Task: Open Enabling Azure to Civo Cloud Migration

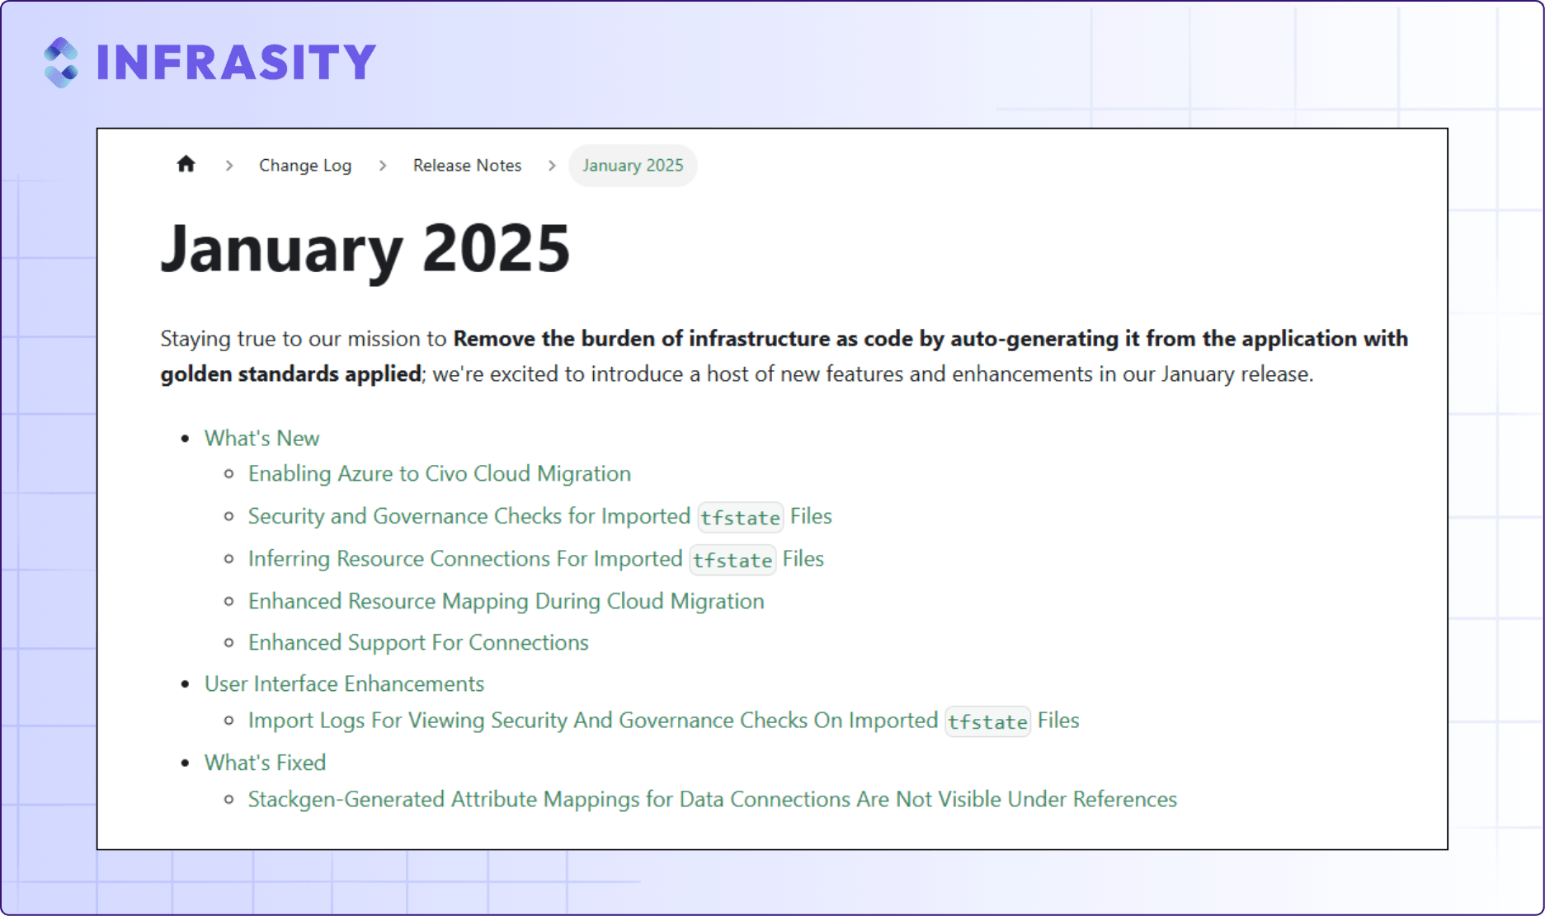Action: click(440, 473)
